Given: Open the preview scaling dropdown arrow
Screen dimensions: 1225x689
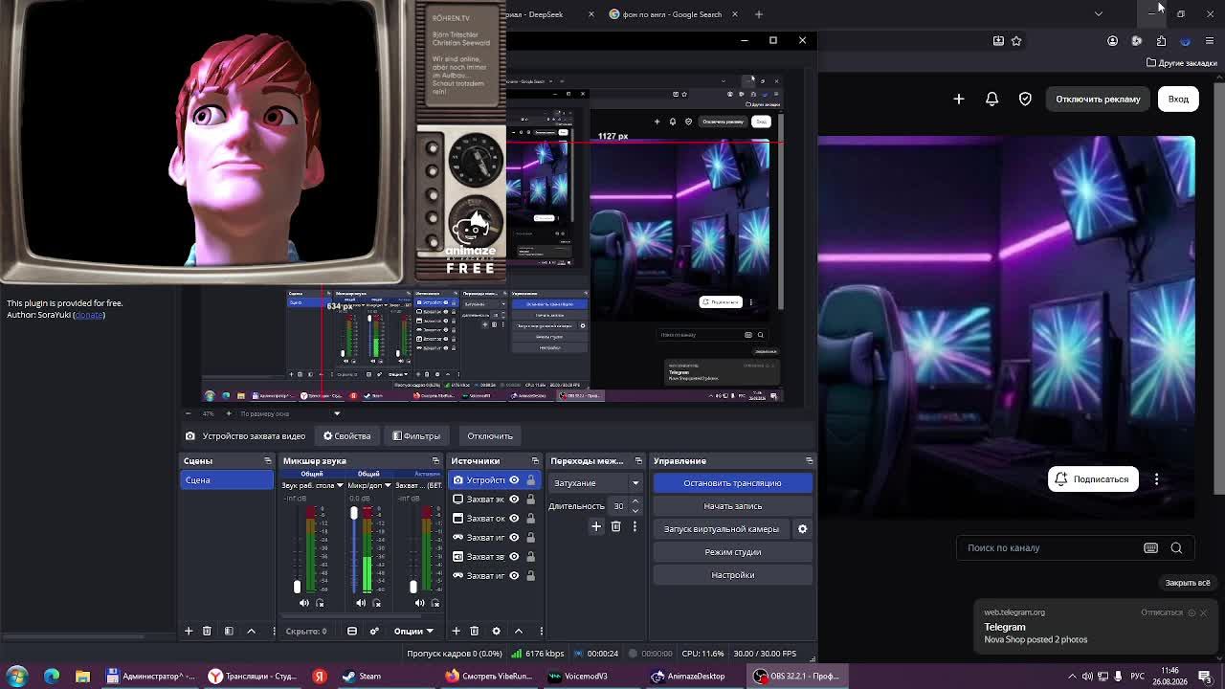Looking at the screenshot, I should (x=337, y=413).
